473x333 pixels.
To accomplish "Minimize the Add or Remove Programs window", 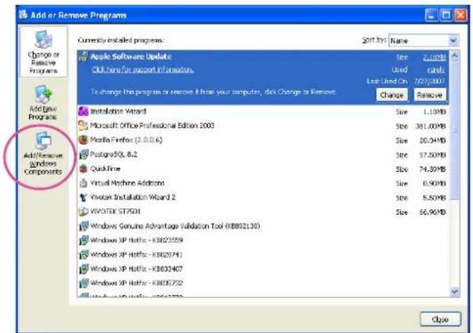I will coord(431,15).
